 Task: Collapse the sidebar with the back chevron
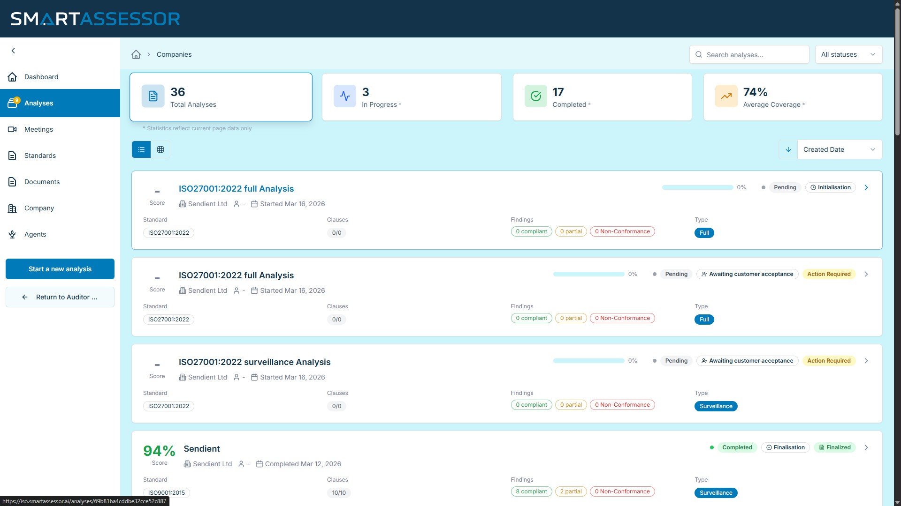click(x=13, y=51)
